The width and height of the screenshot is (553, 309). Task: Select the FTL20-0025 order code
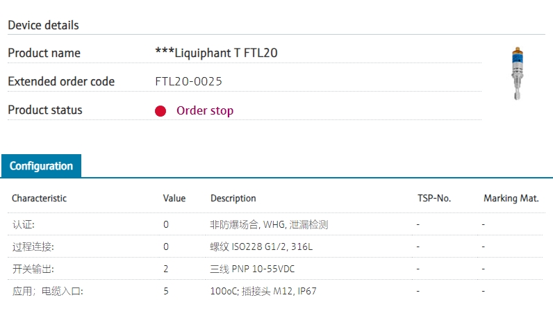pyautogui.click(x=188, y=82)
